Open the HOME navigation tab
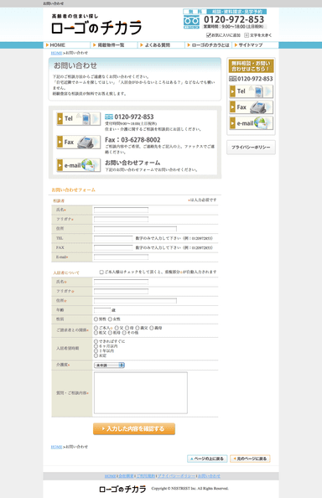The width and height of the screenshot is (322, 498). (67, 45)
